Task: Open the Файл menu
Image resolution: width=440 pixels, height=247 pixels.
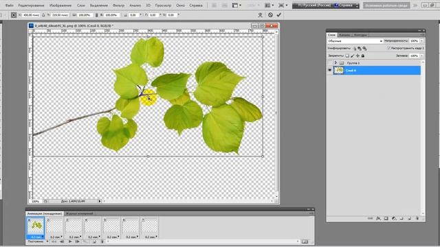Action: 9,5
